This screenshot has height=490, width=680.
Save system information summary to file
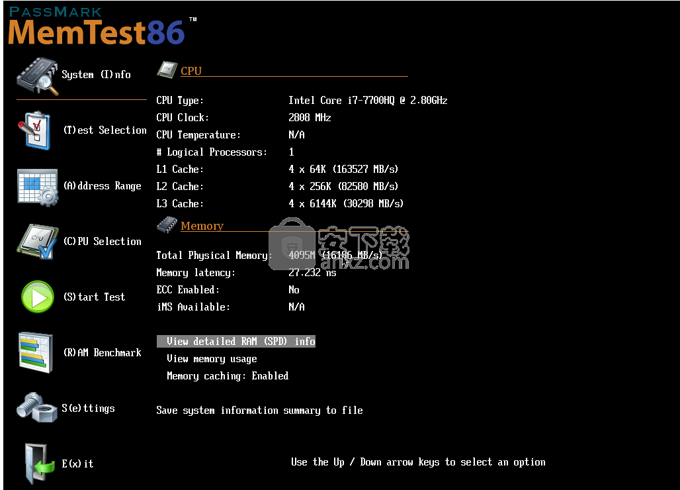(x=259, y=411)
